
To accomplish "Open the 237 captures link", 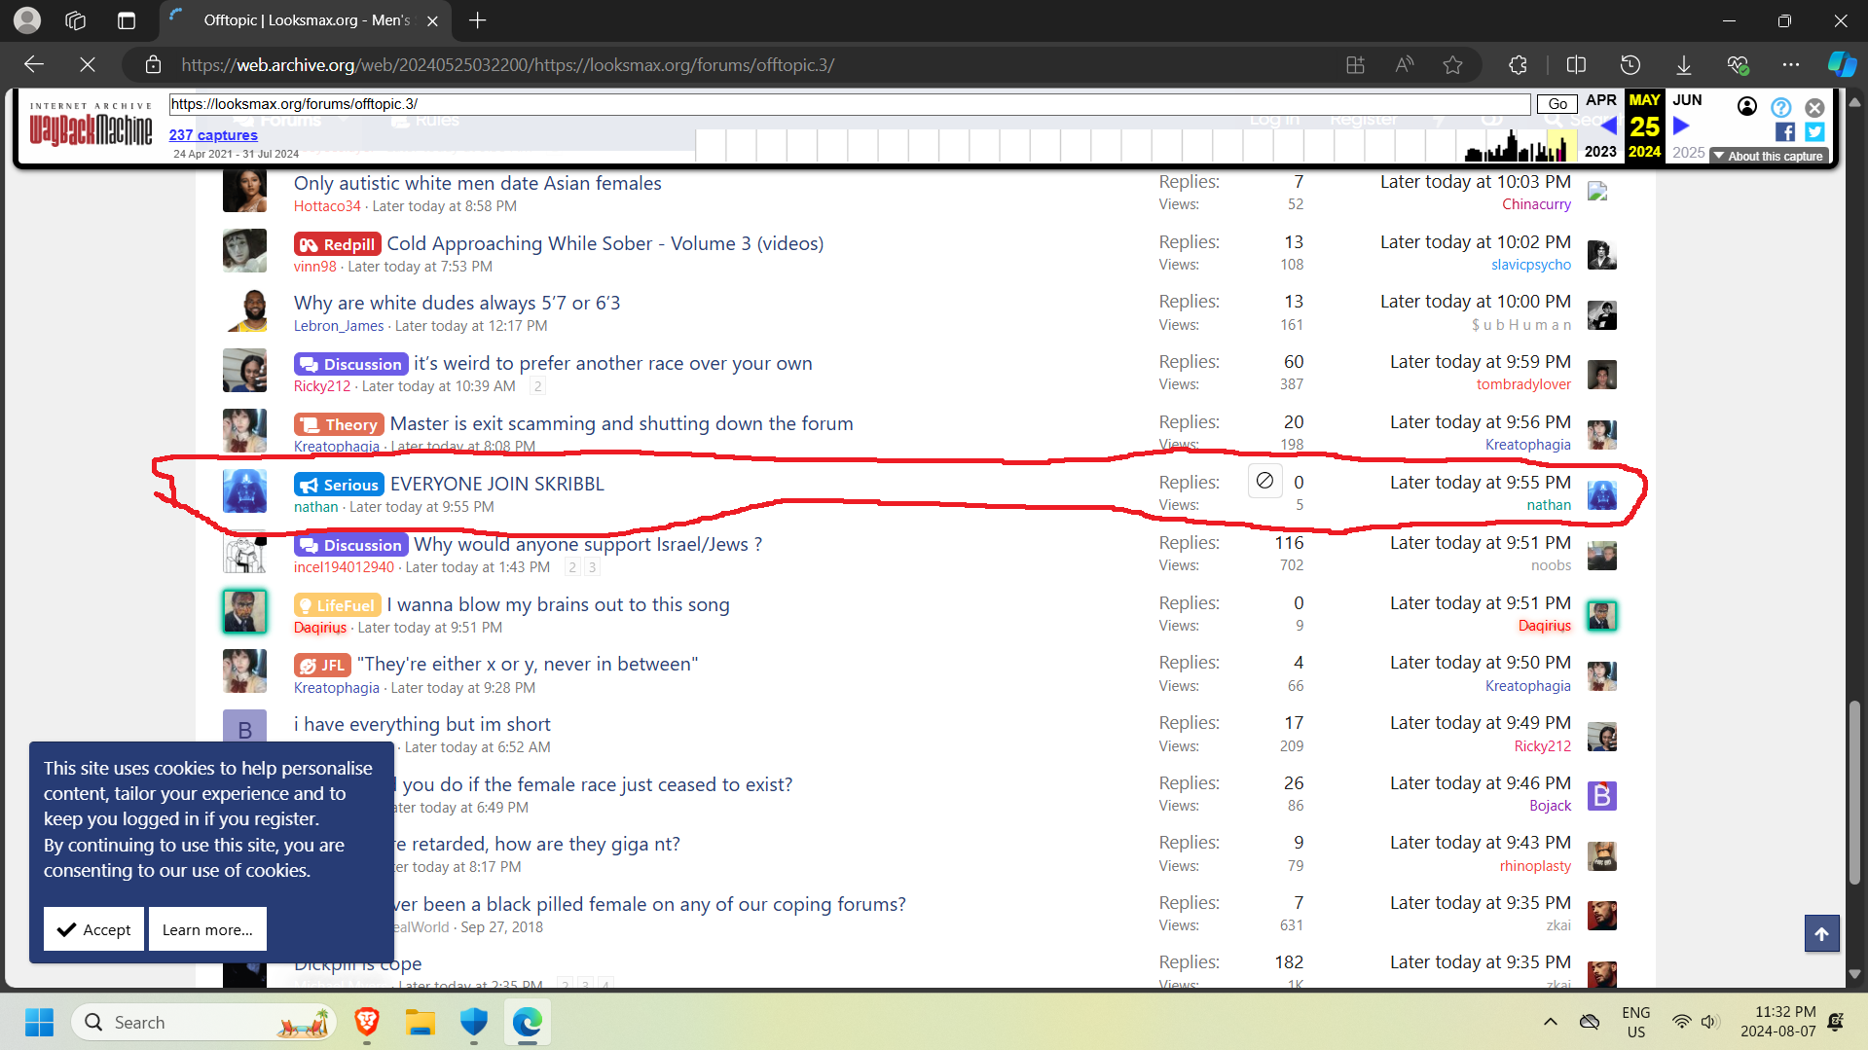I will (213, 135).
